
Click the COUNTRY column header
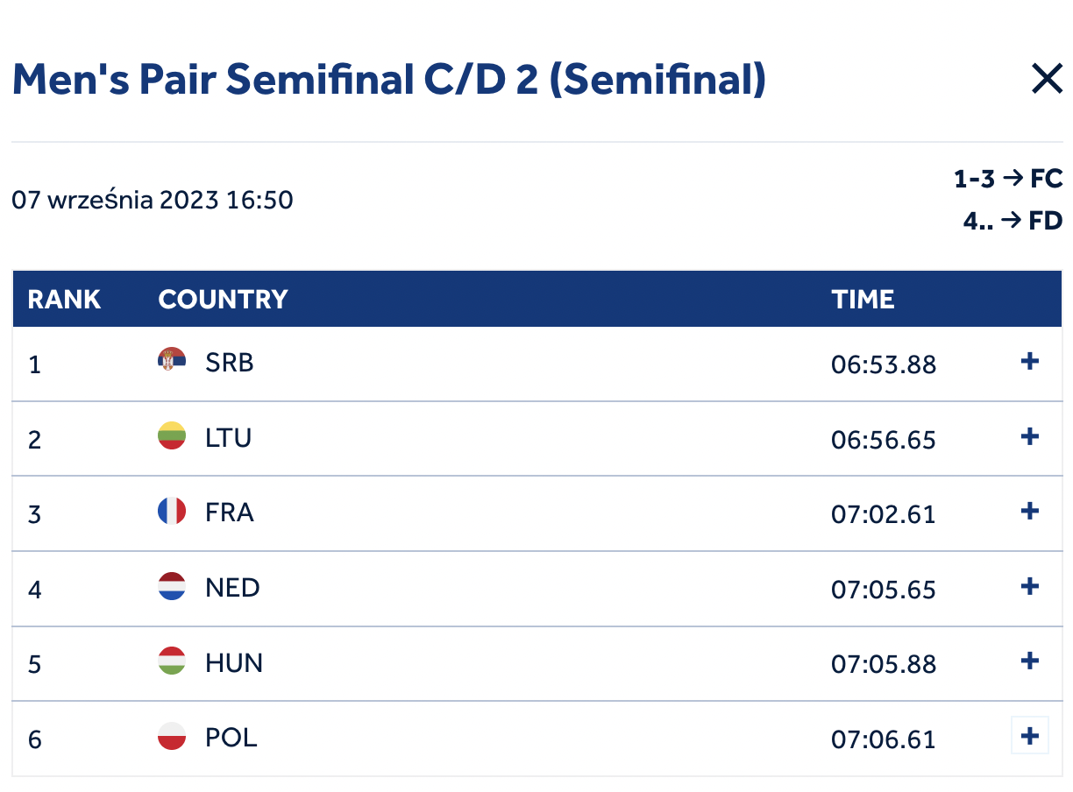tap(223, 300)
